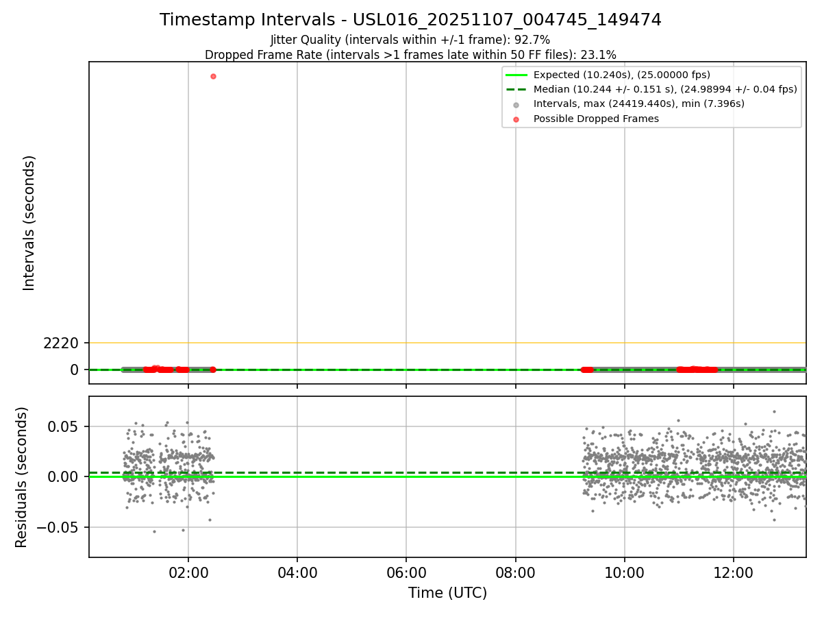822x617 pixels.
Task: Click the 12:00 time tick label
Action: tap(734, 572)
